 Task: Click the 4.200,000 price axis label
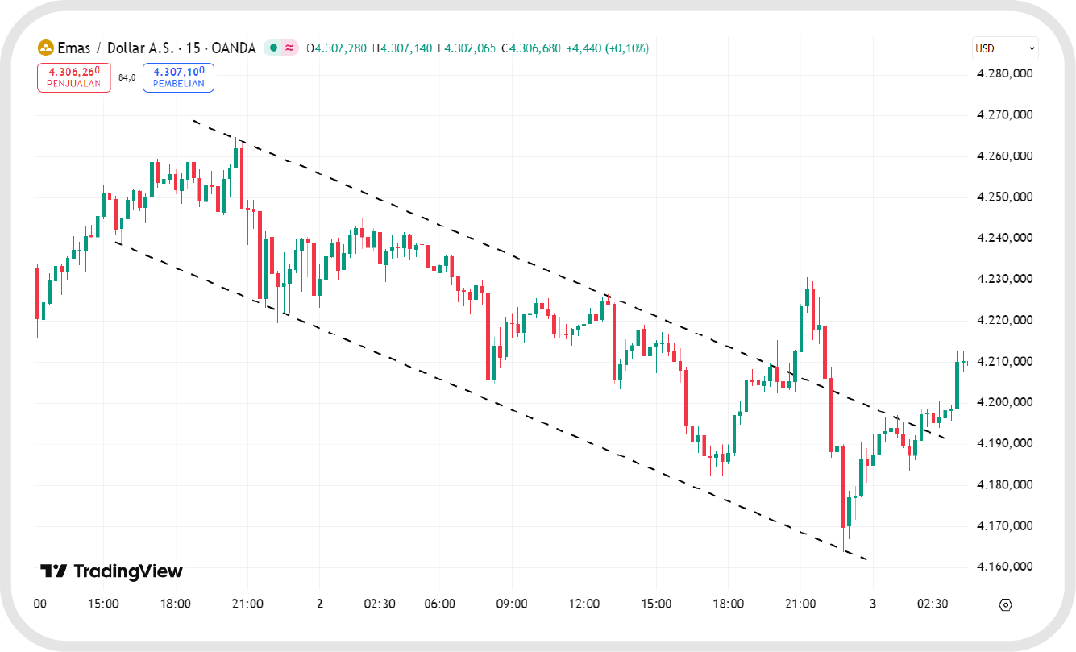click(1005, 402)
